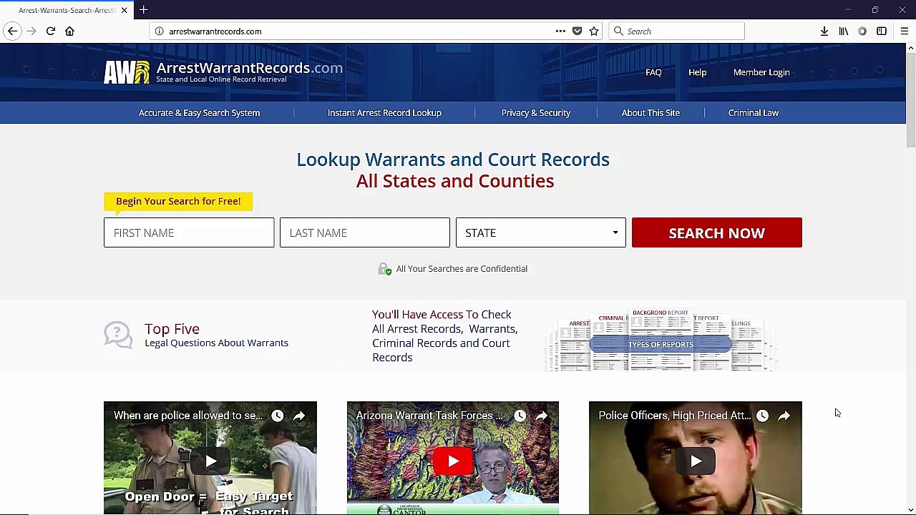Open the browser home page icon
The height and width of the screenshot is (515, 916).
click(69, 31)
